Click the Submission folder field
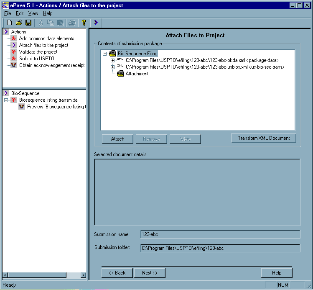Viewport: 313px width, 290px height. [220, 248]
